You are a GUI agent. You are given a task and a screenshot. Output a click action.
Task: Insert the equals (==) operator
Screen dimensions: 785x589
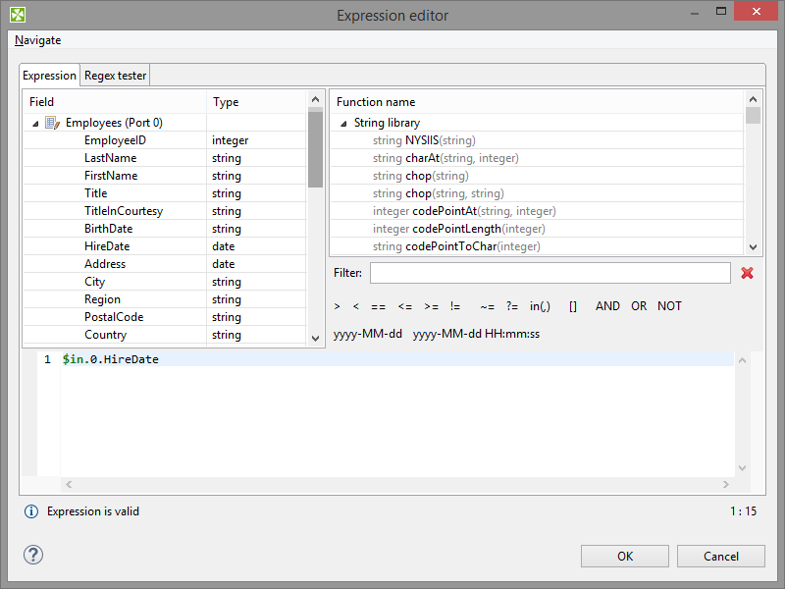click(378, 306)
